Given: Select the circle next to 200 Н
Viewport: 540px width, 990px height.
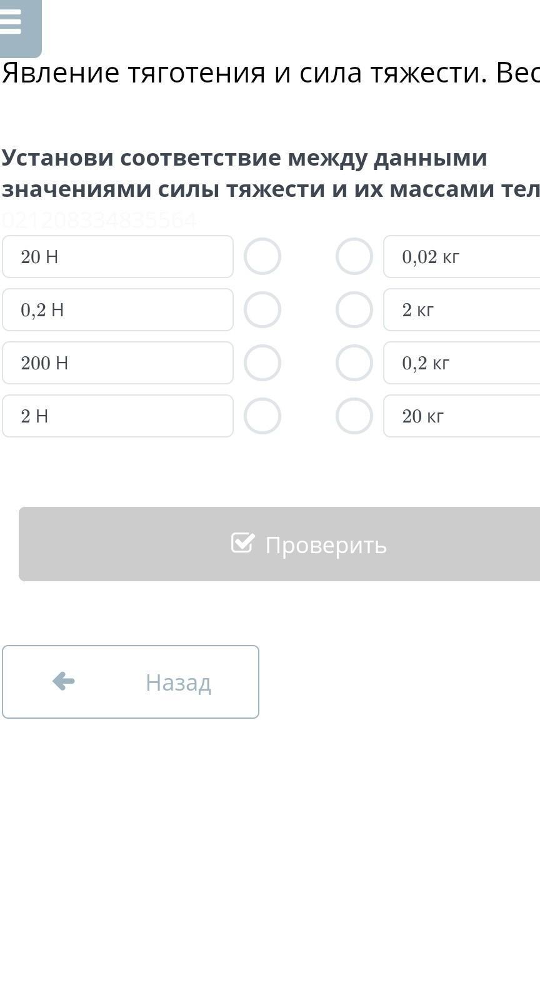Looking at the screenshot, I should pyautogui.click(x=262, y=362).
